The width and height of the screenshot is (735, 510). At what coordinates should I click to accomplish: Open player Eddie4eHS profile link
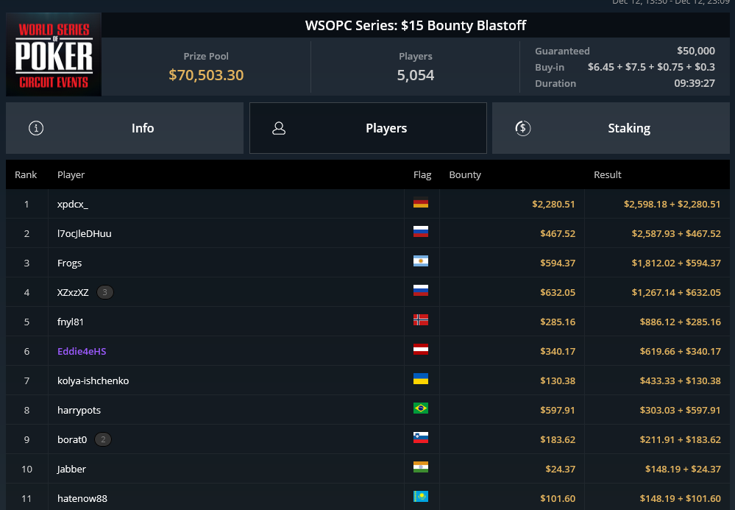[82, 352]
